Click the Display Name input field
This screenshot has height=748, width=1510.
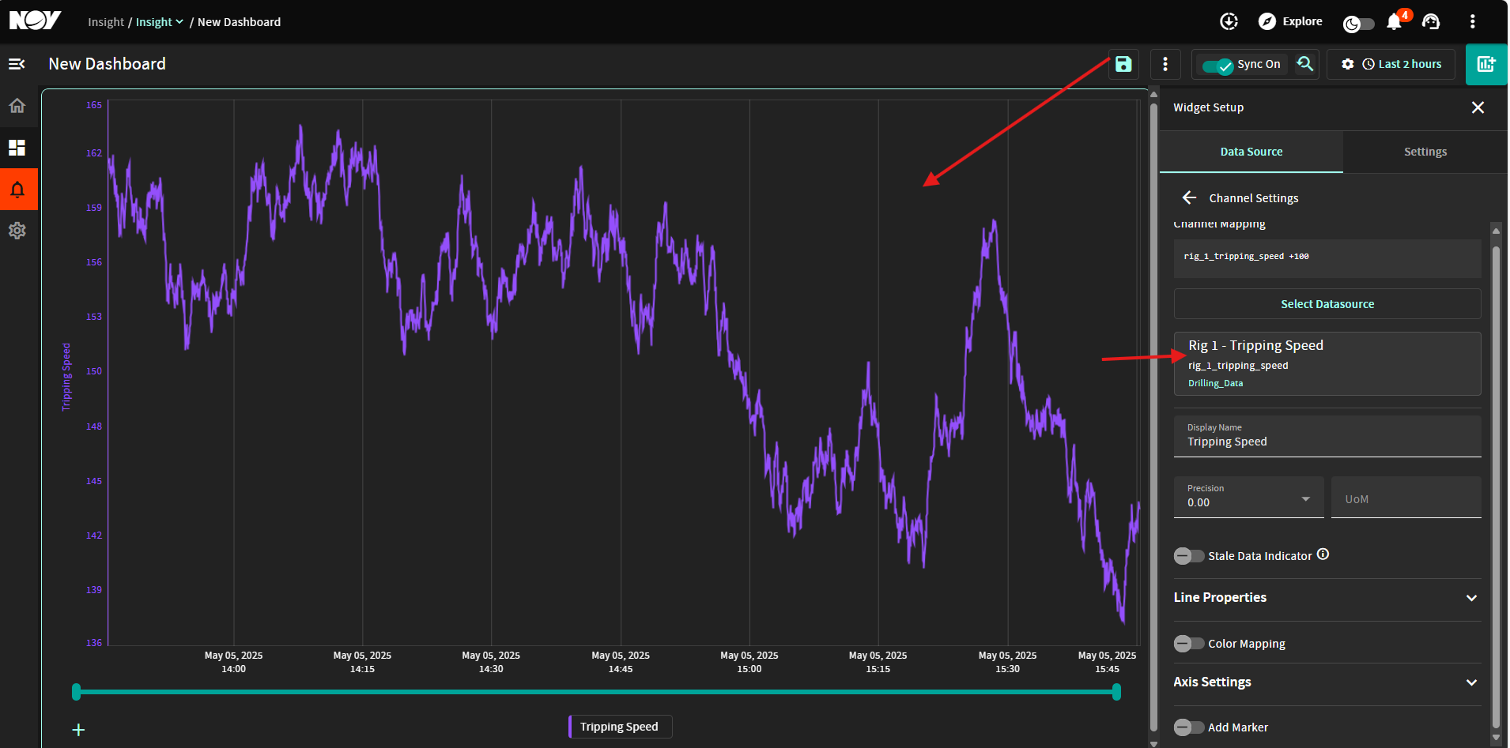point(1327,436)
